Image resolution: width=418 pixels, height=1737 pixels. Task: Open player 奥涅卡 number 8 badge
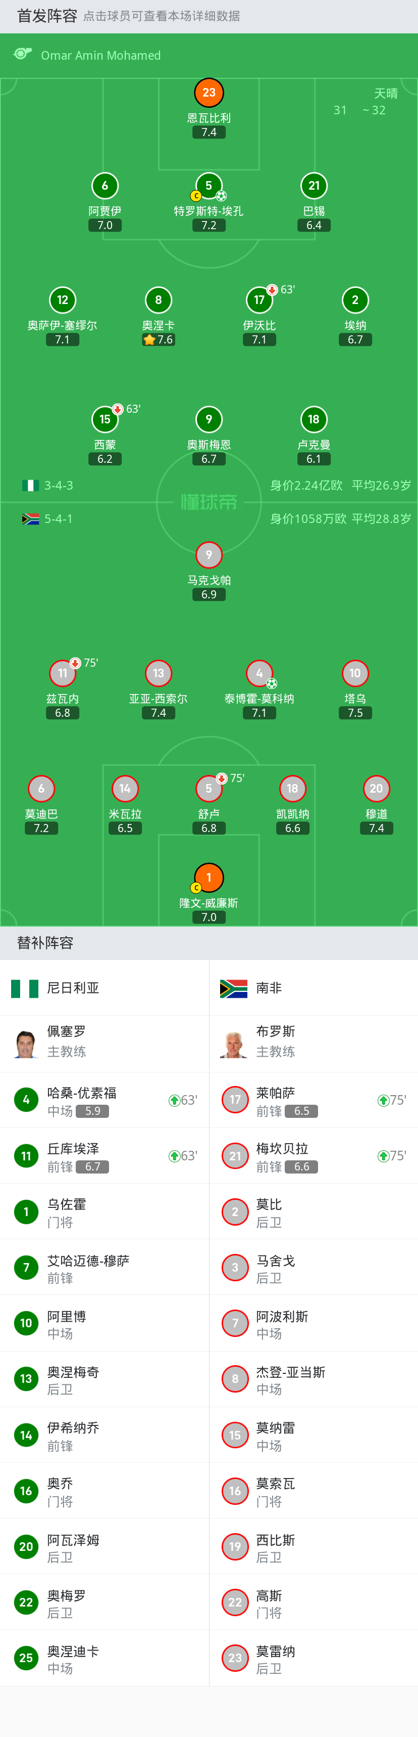click(x=158, y=300)
